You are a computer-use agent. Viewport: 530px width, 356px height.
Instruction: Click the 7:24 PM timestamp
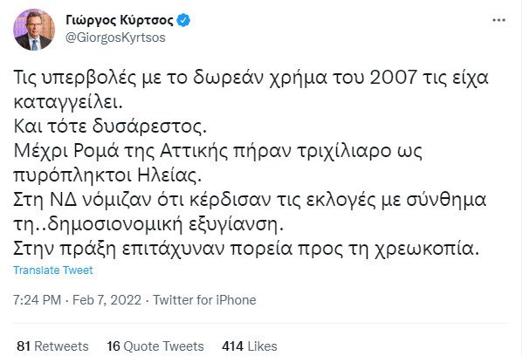coord(38,299)
